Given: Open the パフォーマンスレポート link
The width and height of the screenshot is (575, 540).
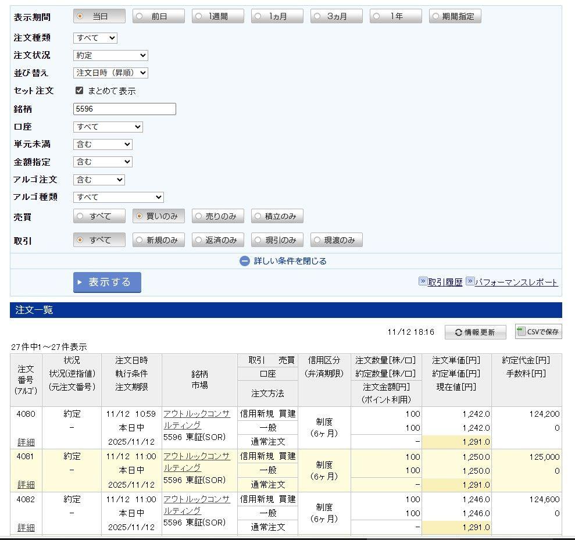Looking at the screenshot, I should click(x=516, y=281).
